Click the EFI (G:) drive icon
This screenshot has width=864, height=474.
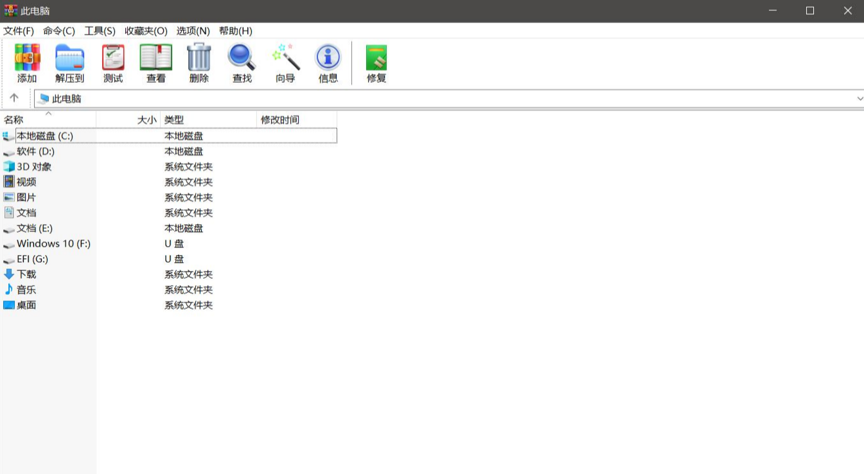click(x=9, y=260)
